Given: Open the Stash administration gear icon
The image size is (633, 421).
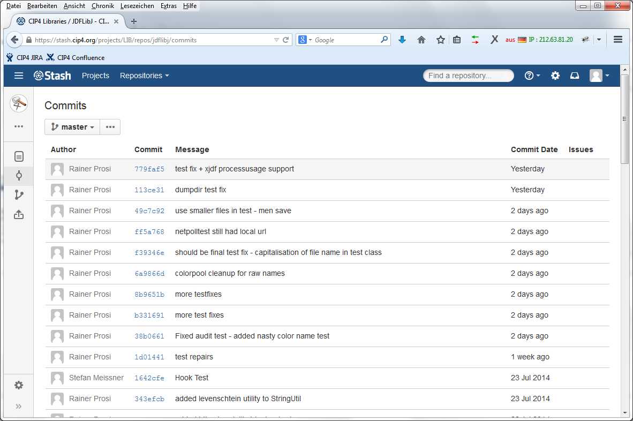Looking at the screenshot, I should [x=555, y=76].
